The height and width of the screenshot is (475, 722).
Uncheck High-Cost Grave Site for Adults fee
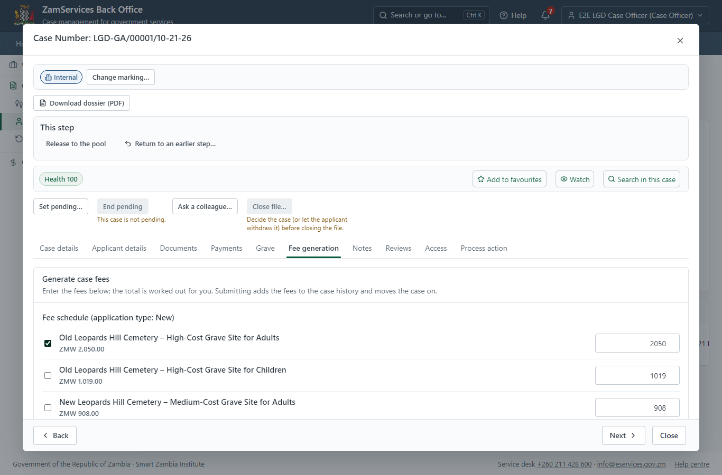point(48,343)
